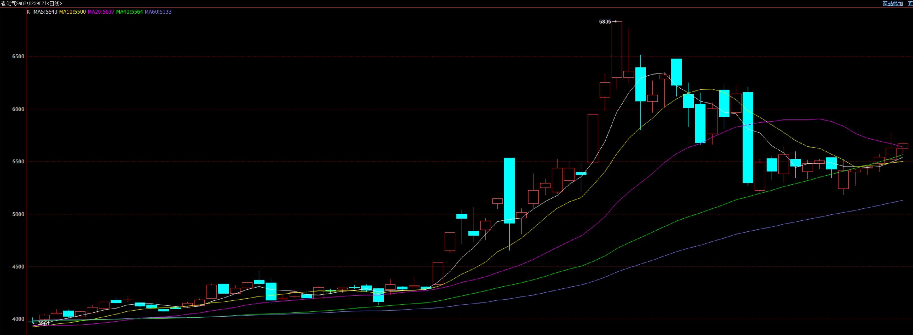This screenshot has height=335, width=913.
Task: Click the partially visible 查 link at the top right edge
Action: click(910, 3)
